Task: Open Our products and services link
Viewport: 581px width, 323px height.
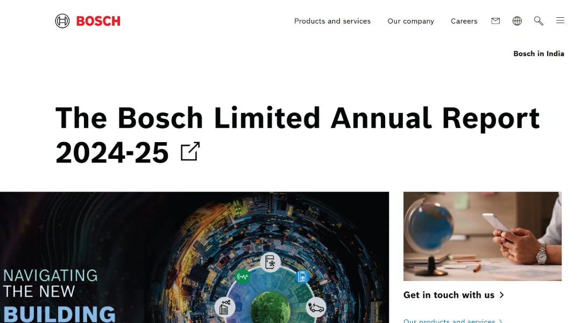Action: pyautogui.click(x=449, y=321)
